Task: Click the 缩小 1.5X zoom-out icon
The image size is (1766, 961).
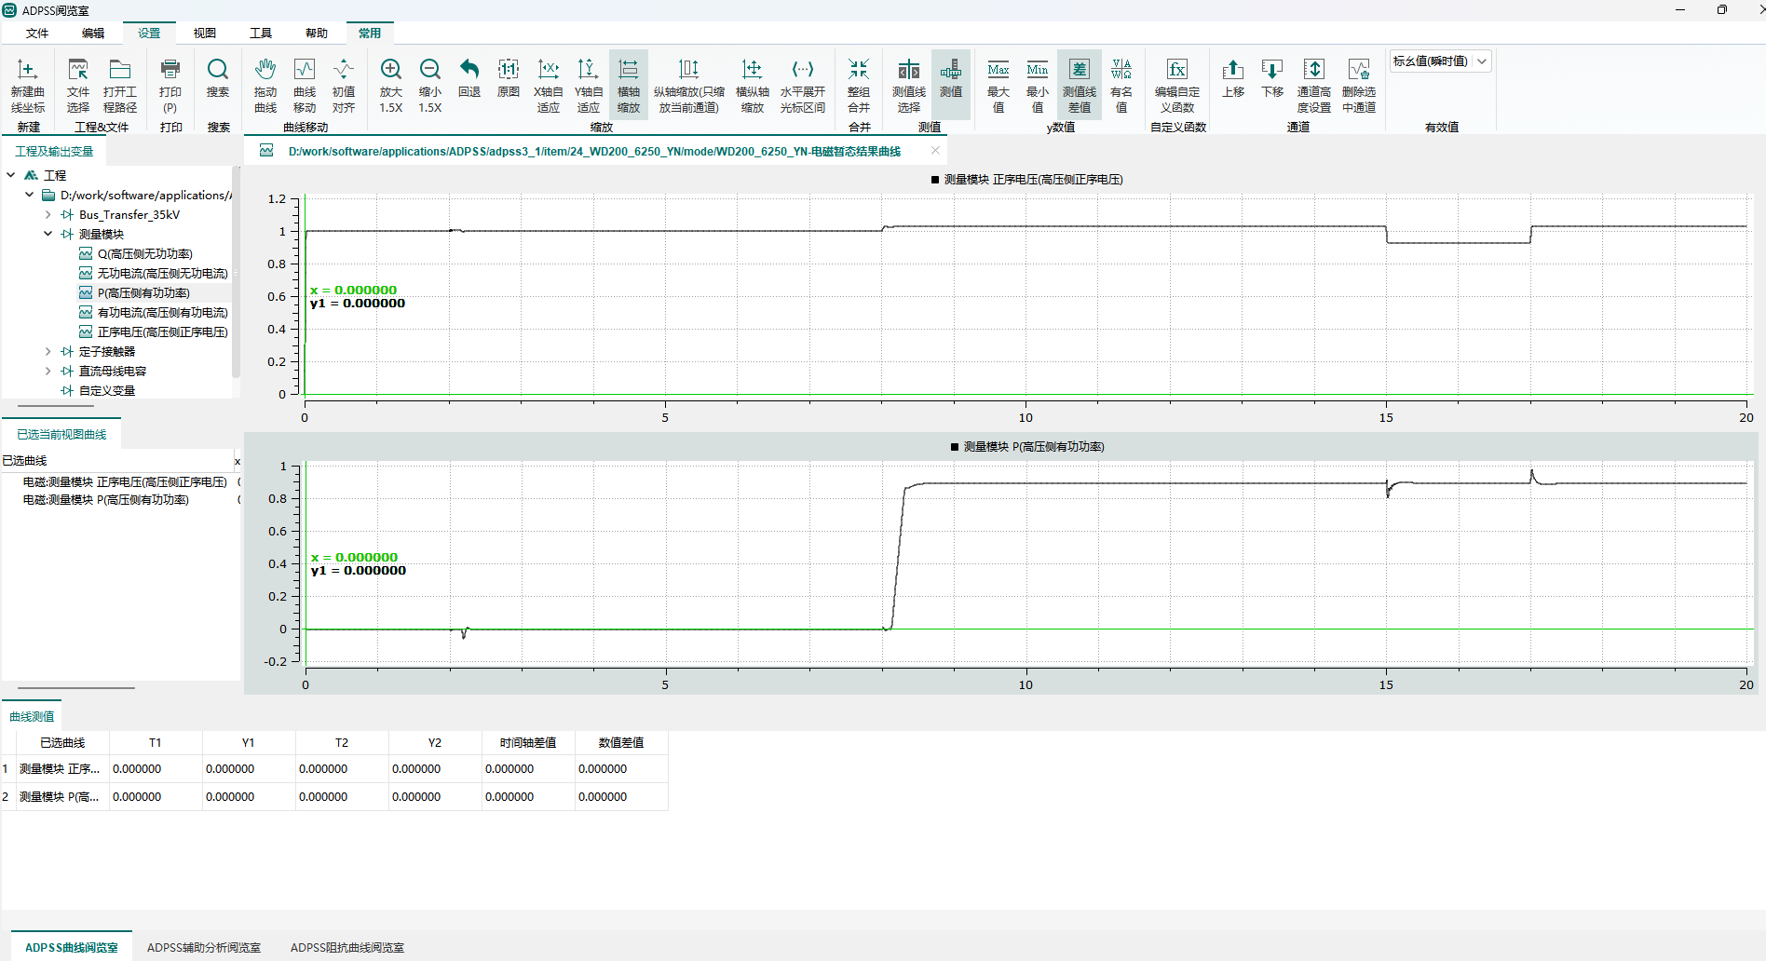Action: click(x=429, y=70)
